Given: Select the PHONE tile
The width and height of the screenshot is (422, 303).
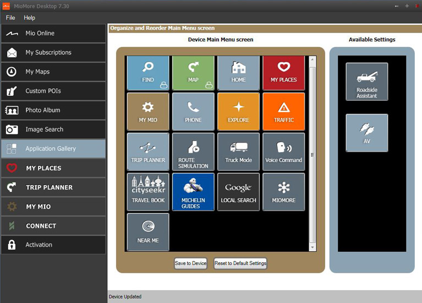Looking at the screenshot, I should [x=193, y=112].
